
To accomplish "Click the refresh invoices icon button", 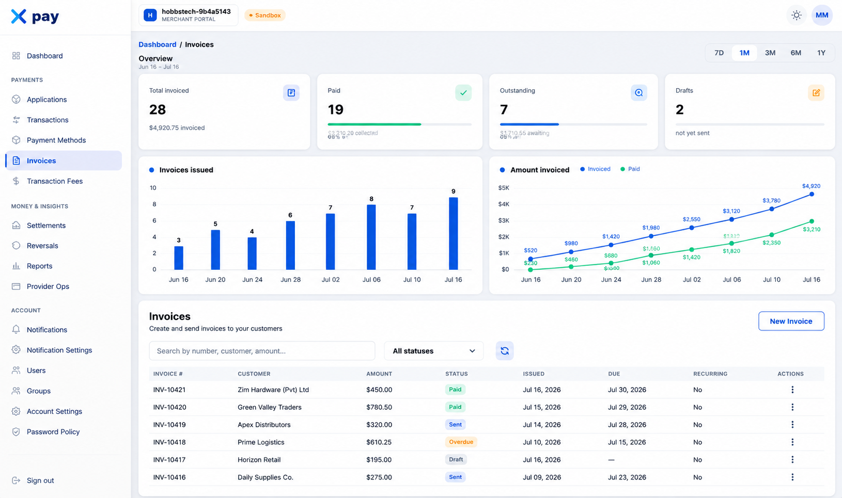I will pos(505,351).
